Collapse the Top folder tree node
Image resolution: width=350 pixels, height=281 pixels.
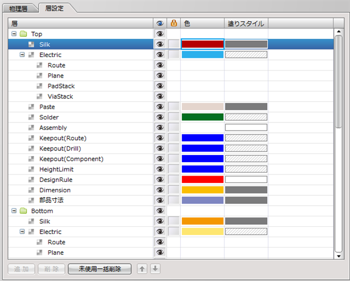point(13,34)
